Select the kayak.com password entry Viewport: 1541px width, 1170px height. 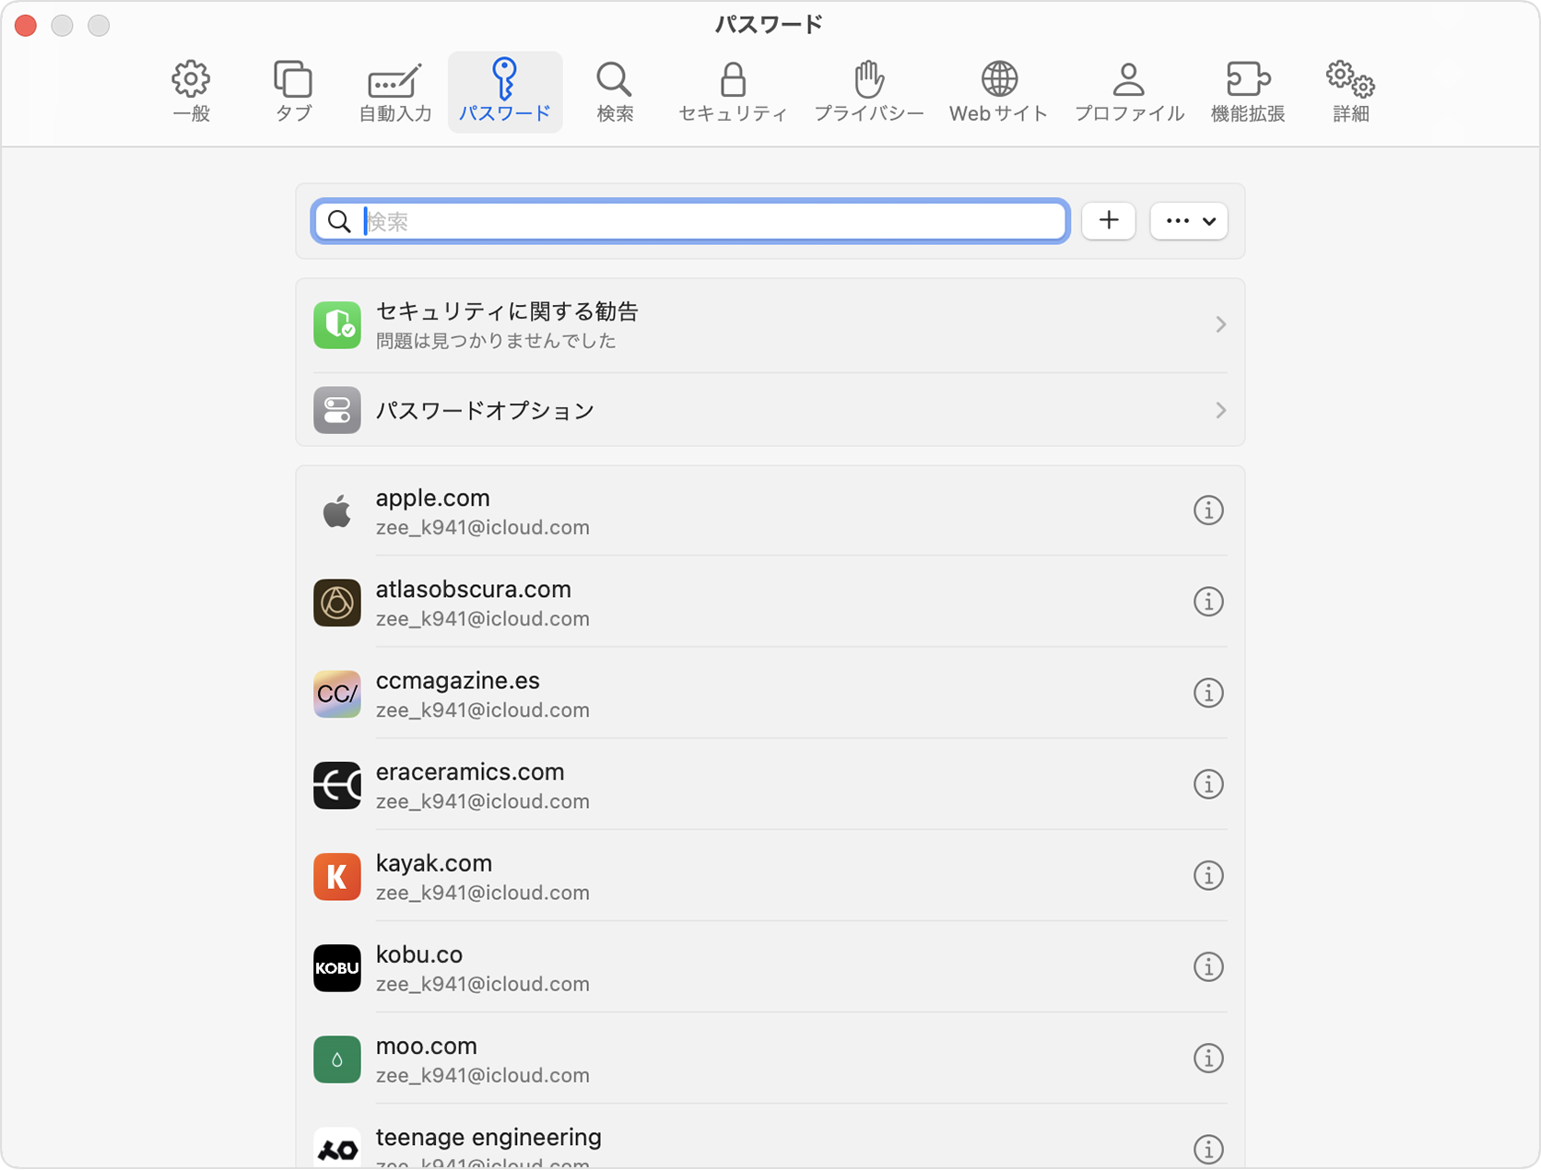(770, 876)
